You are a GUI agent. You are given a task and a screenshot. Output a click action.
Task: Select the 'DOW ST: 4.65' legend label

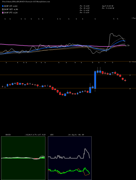pos(11,6)
